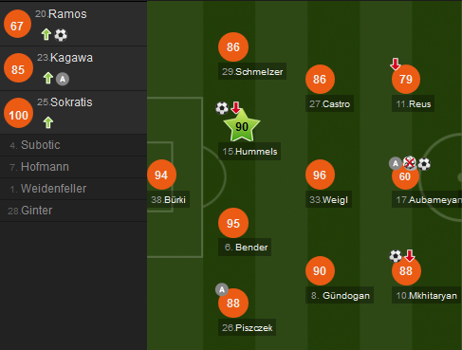
Task: Click the green sub-on arrow under Kagawa
Action: click(48, 78)
